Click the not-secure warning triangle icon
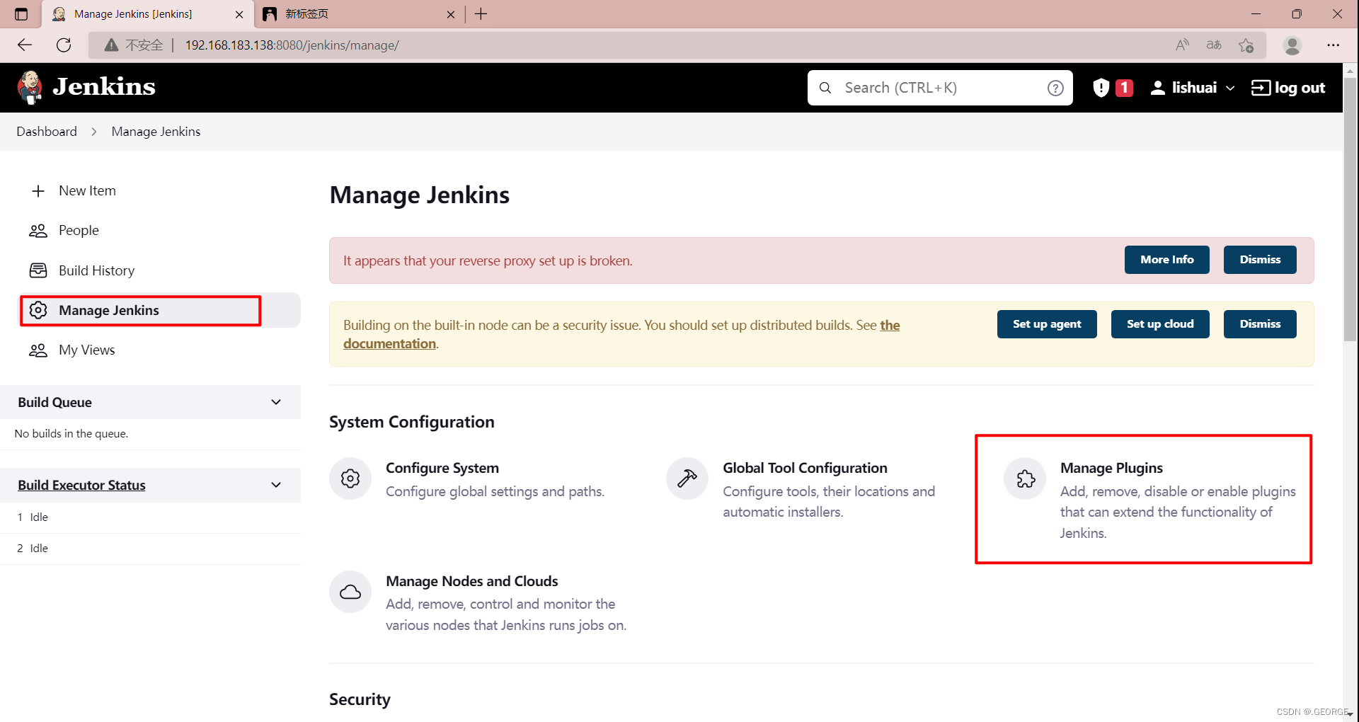The width and height of the screenshot is (1359, 722). click(x=111, y=45)
